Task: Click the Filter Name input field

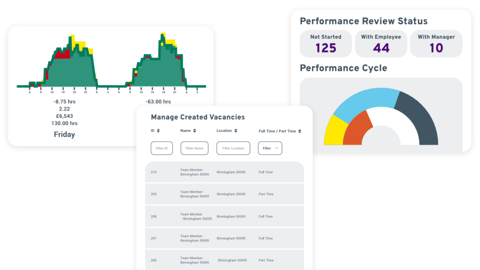Action: pos(194,148)
